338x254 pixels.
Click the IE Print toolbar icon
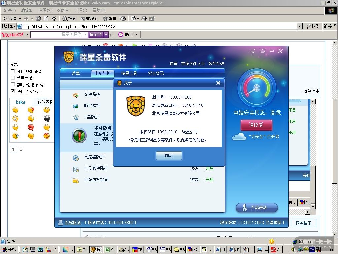coord(144,19)
